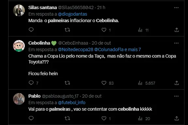The width and height of the screenshot is (188, 125).
Task: Reply to Pablo's tweet
Action: (x=31, y=118)
